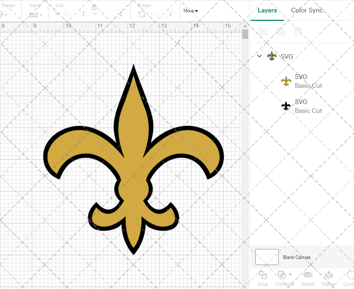Image resolution: width=354 pixels, height=289 pixels.
Task: Click the Size width input field
Action: point(72,14)
